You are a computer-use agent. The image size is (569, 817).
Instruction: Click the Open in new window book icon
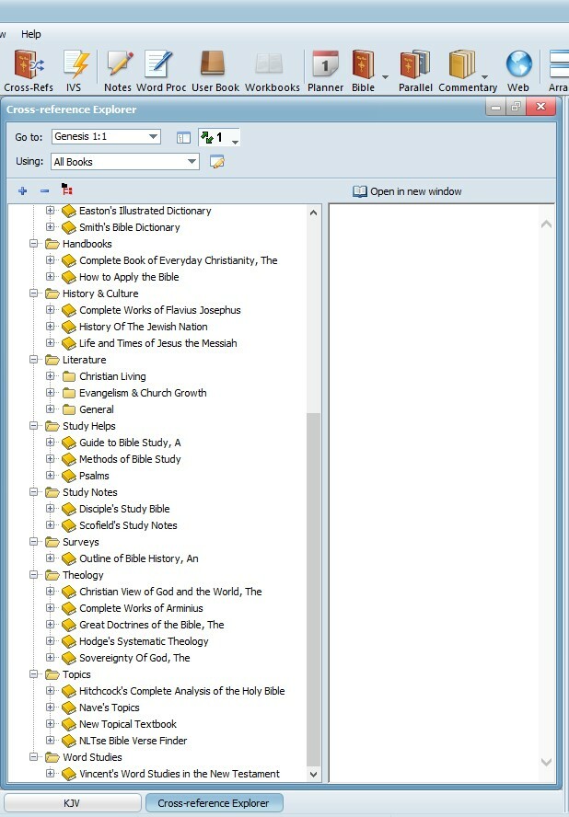[359, 191]
